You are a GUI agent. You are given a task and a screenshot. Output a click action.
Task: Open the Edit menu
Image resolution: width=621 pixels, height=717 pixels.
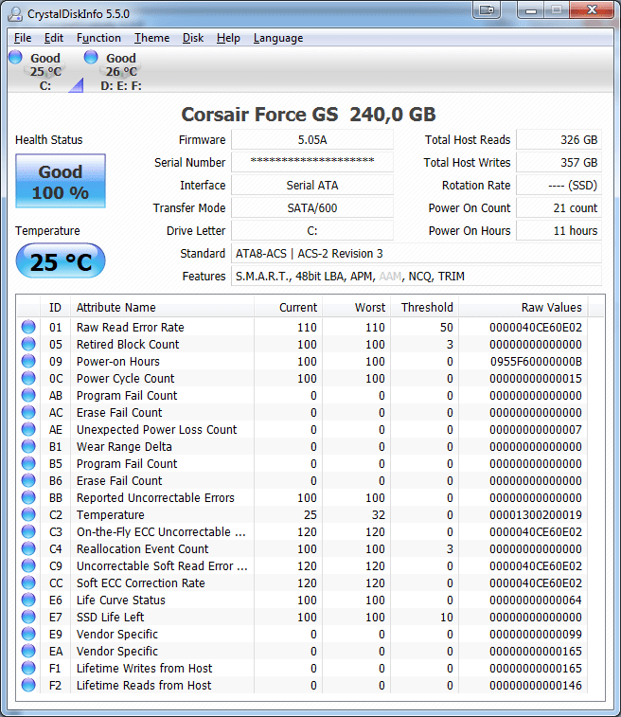[53, 38]
